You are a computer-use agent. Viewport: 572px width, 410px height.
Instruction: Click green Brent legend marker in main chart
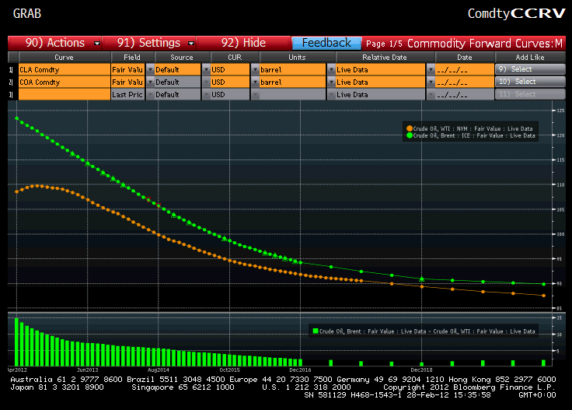point(409,135)
